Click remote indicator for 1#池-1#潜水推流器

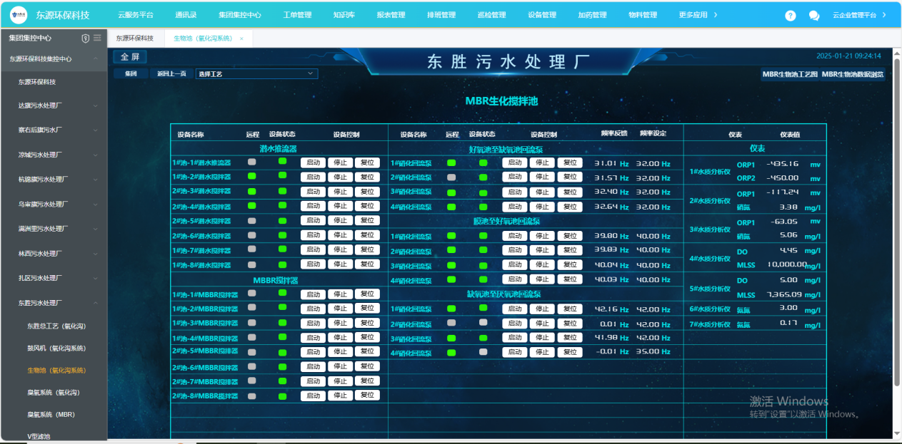coord(251,162)
